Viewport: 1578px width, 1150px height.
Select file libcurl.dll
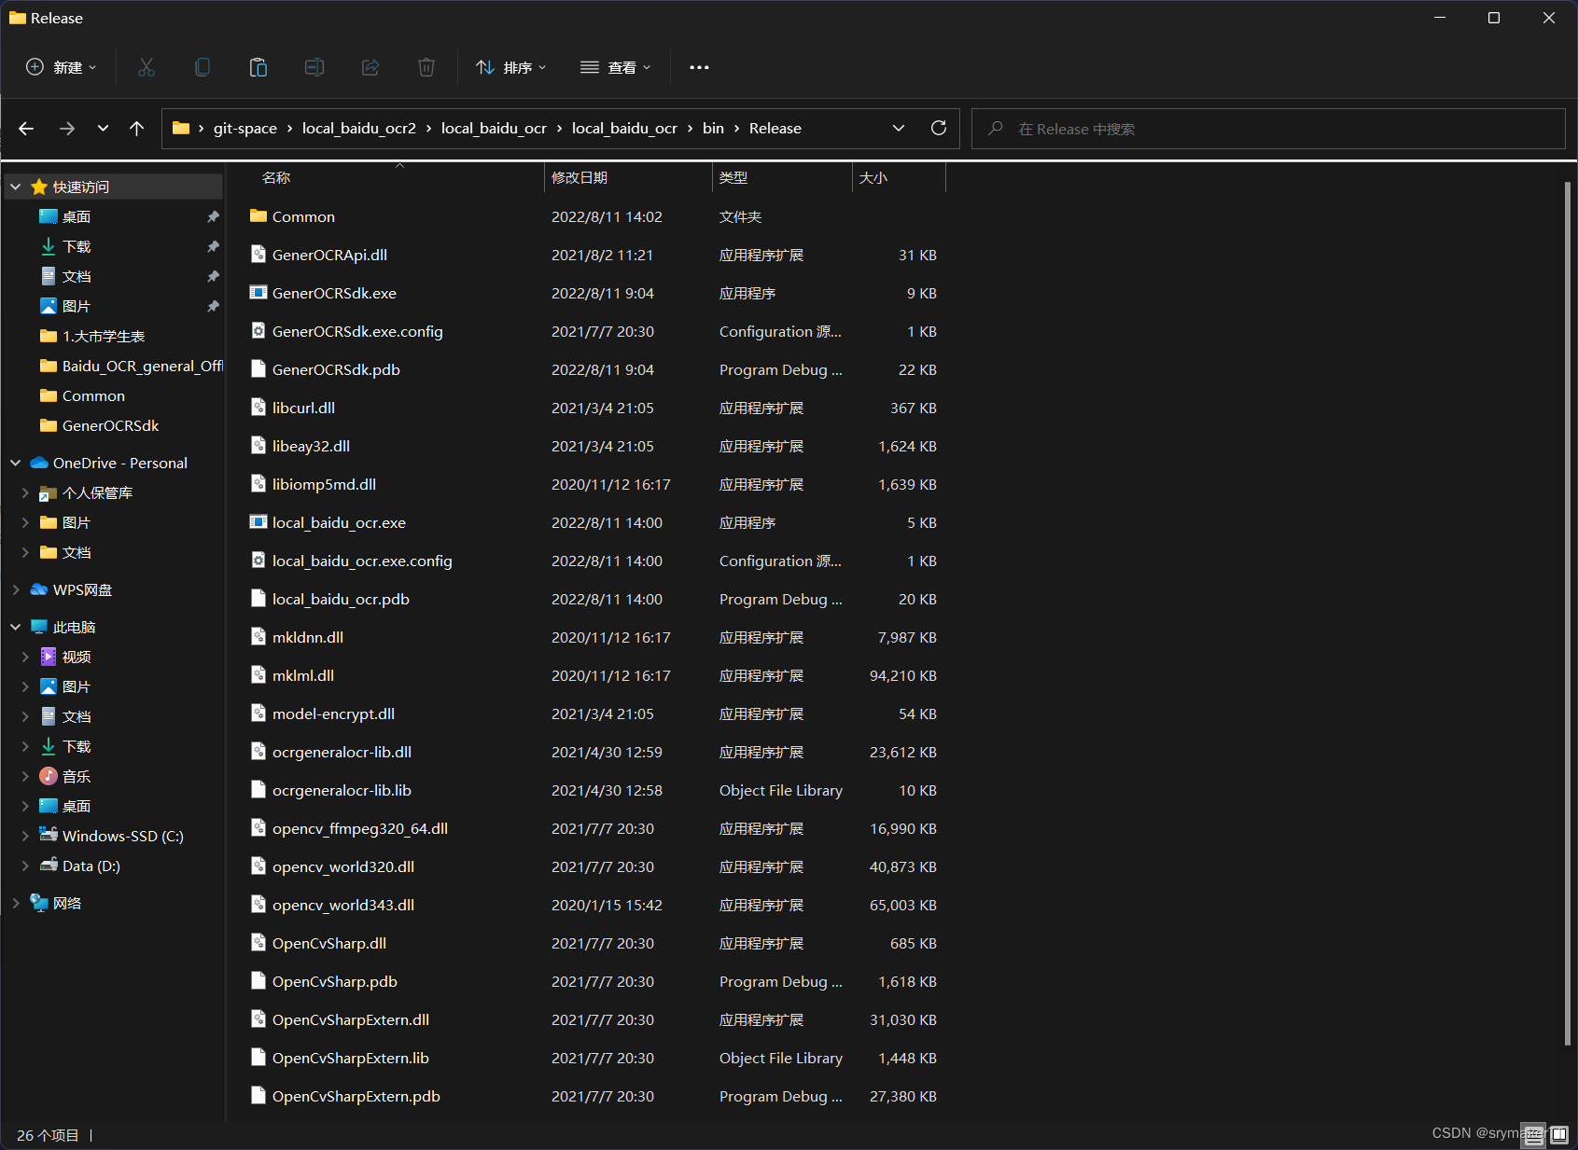(x=303, y=408)
